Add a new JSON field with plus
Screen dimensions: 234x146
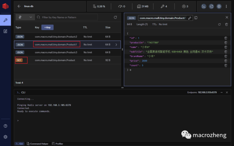pyautogui.click(x=130, y=70)
